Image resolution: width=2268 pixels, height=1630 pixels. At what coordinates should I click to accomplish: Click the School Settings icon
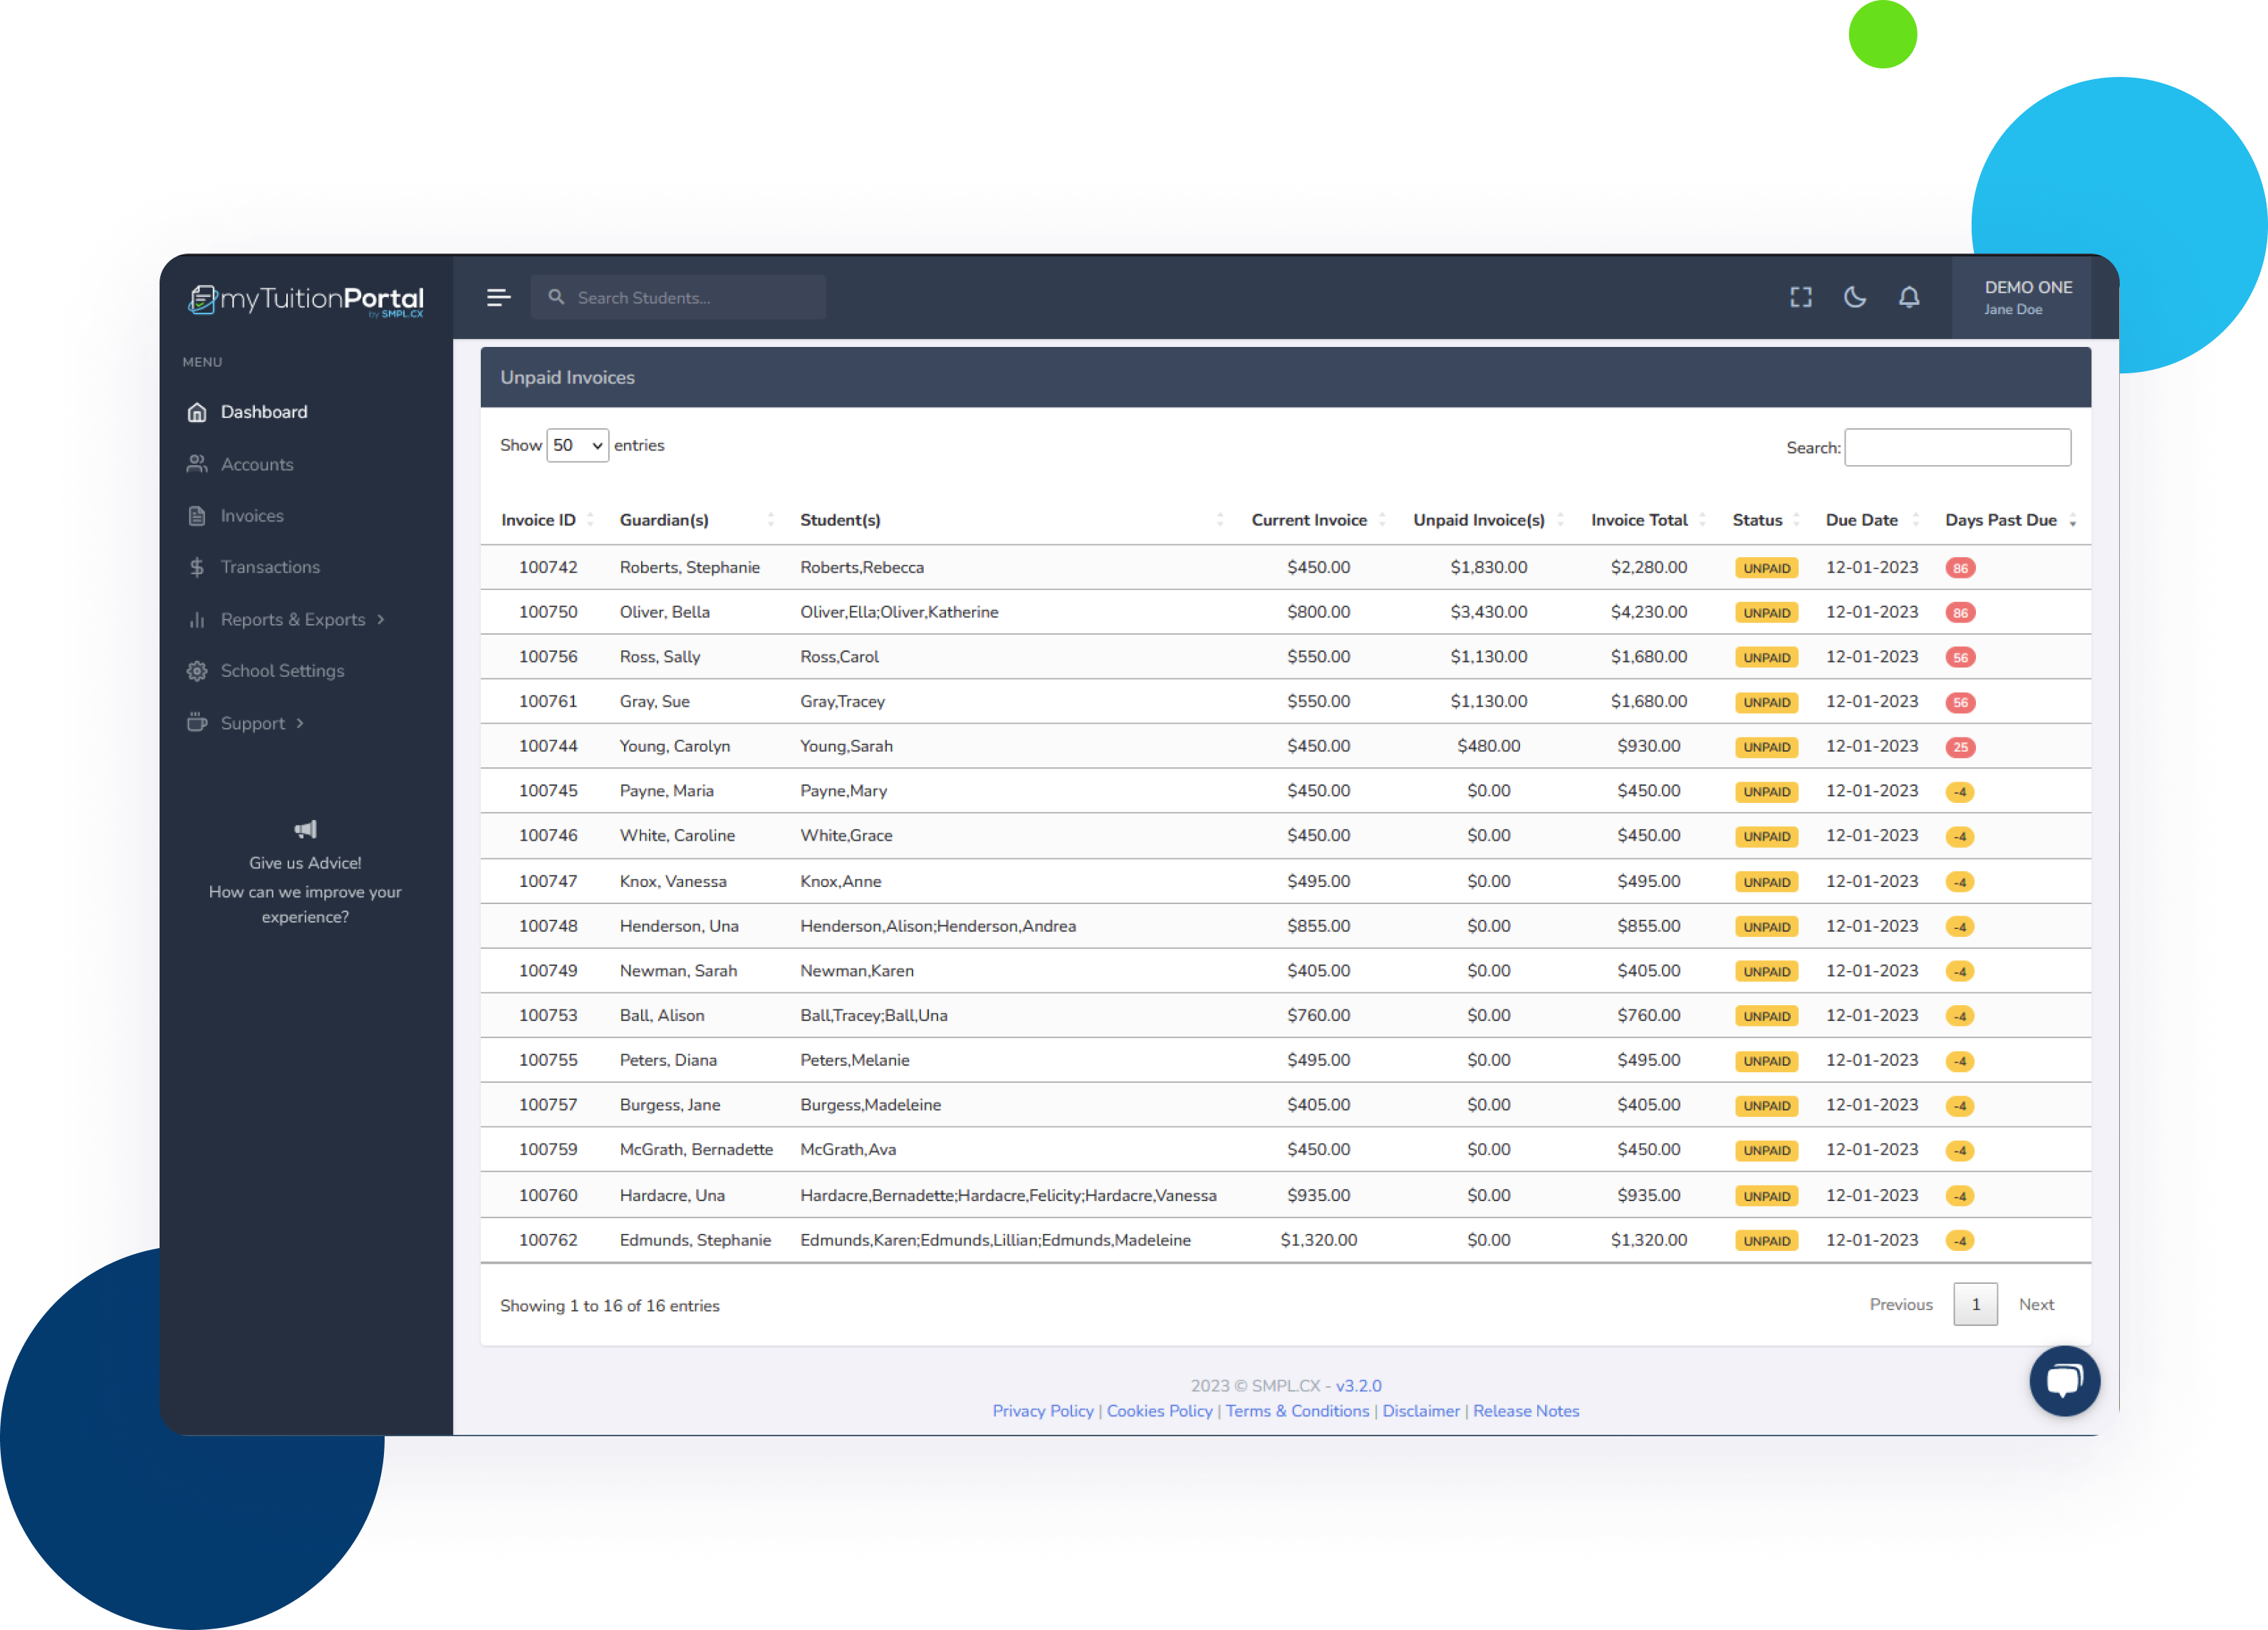tap(199, 669)
